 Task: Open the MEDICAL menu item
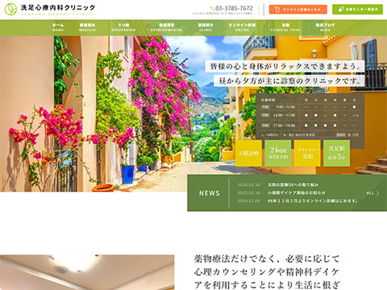88,27
